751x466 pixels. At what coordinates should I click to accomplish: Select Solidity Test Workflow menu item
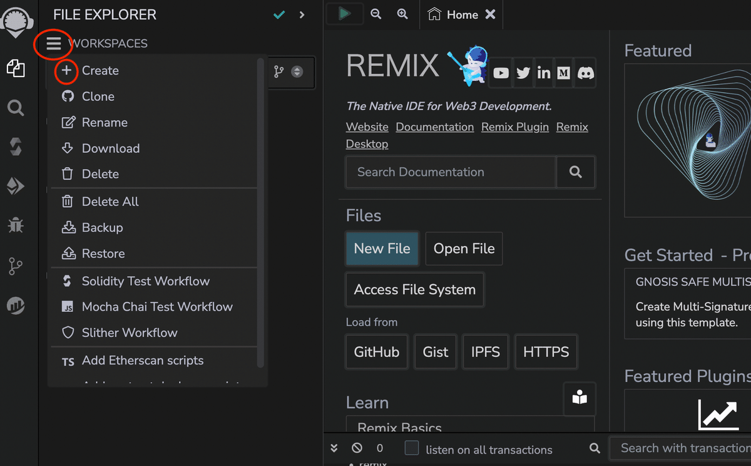click(x=153, y=281)
